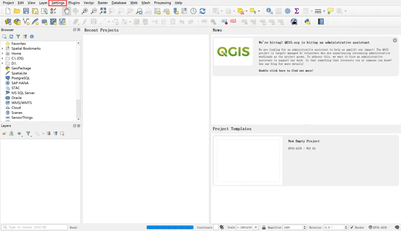Open the Python Console icon

tap(307, 22)
